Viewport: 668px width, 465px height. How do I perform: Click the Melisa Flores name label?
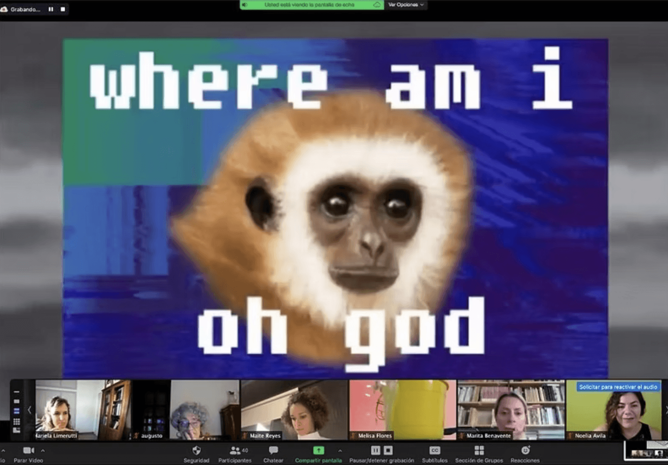click(x=375, y=436)
